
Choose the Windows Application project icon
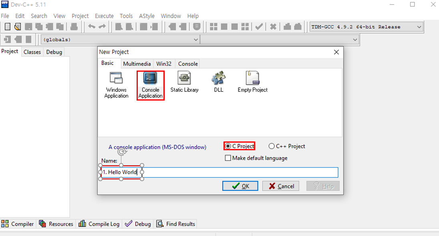[116, 85]
